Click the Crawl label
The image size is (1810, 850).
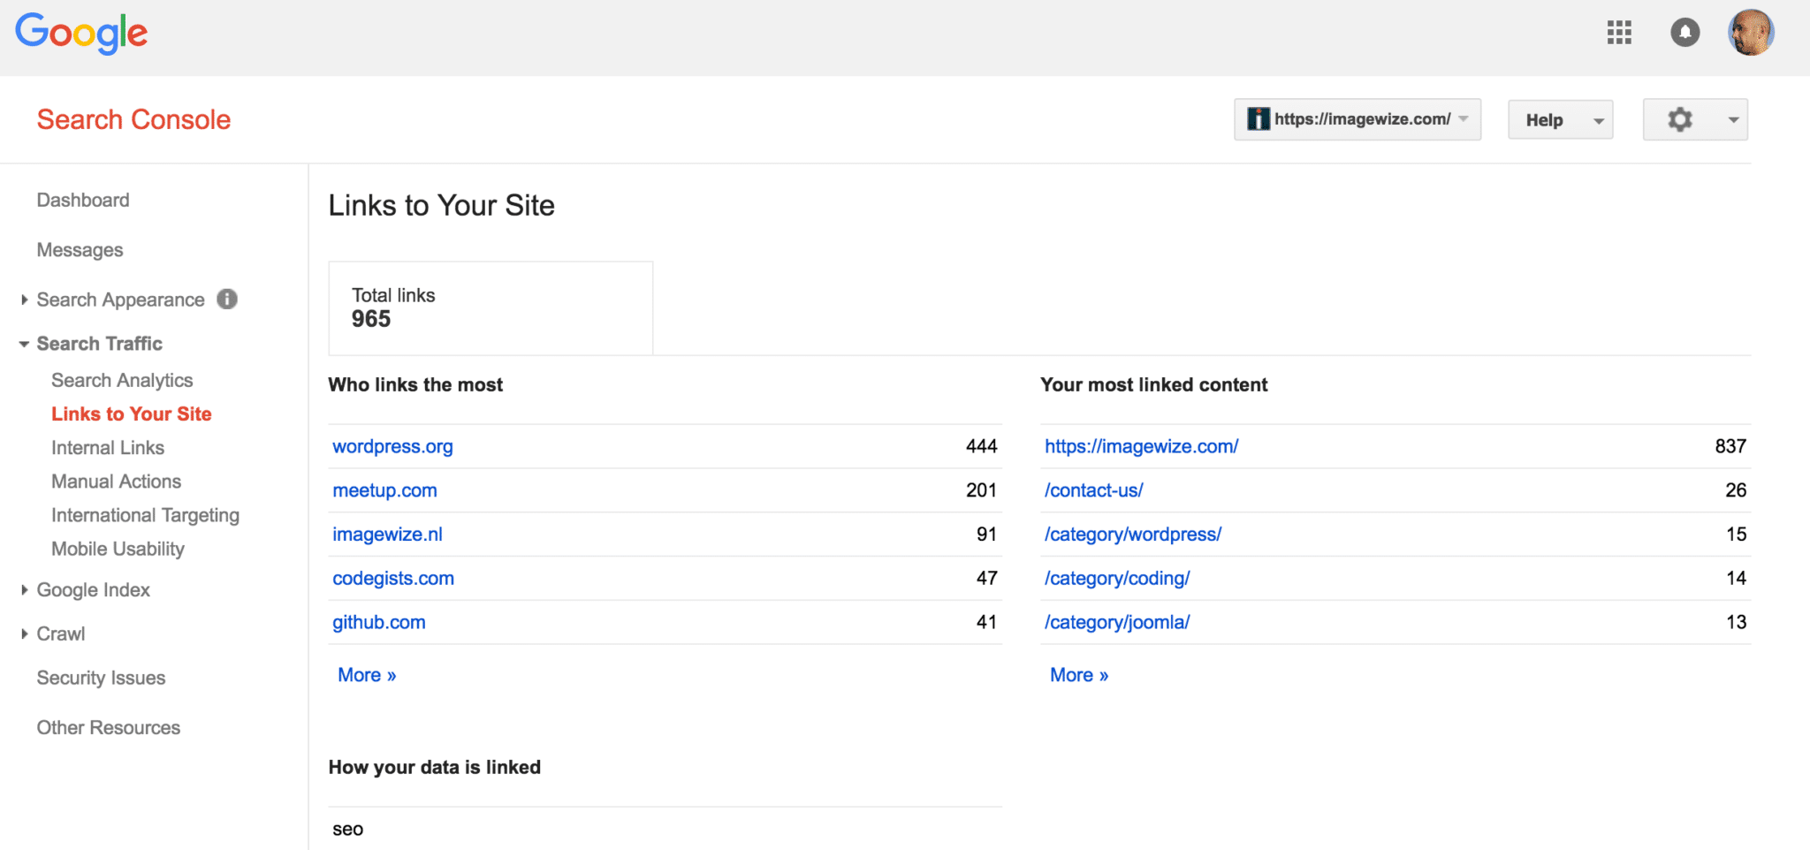[61, 634]
